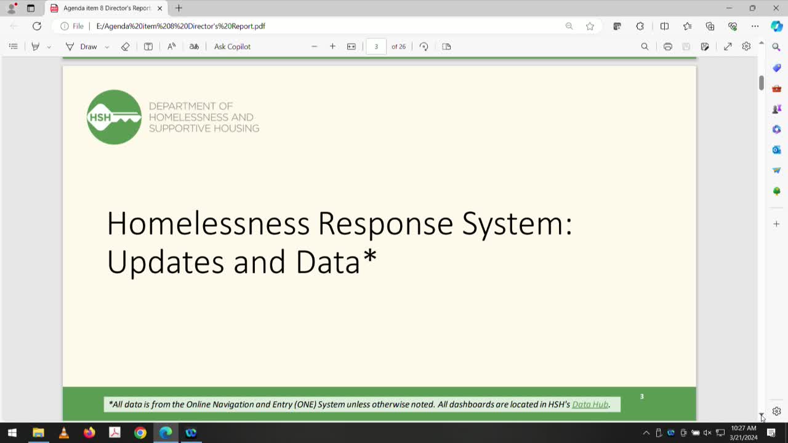
Task: Select the Erase tool
Action: point(125,46)
